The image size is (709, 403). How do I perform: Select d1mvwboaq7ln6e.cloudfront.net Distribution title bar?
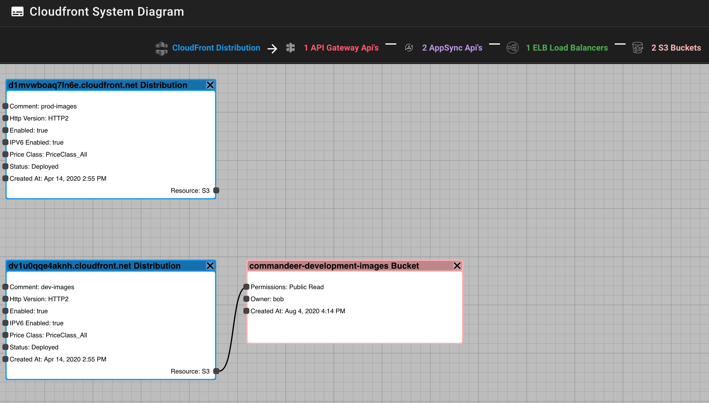coord(111,85)
